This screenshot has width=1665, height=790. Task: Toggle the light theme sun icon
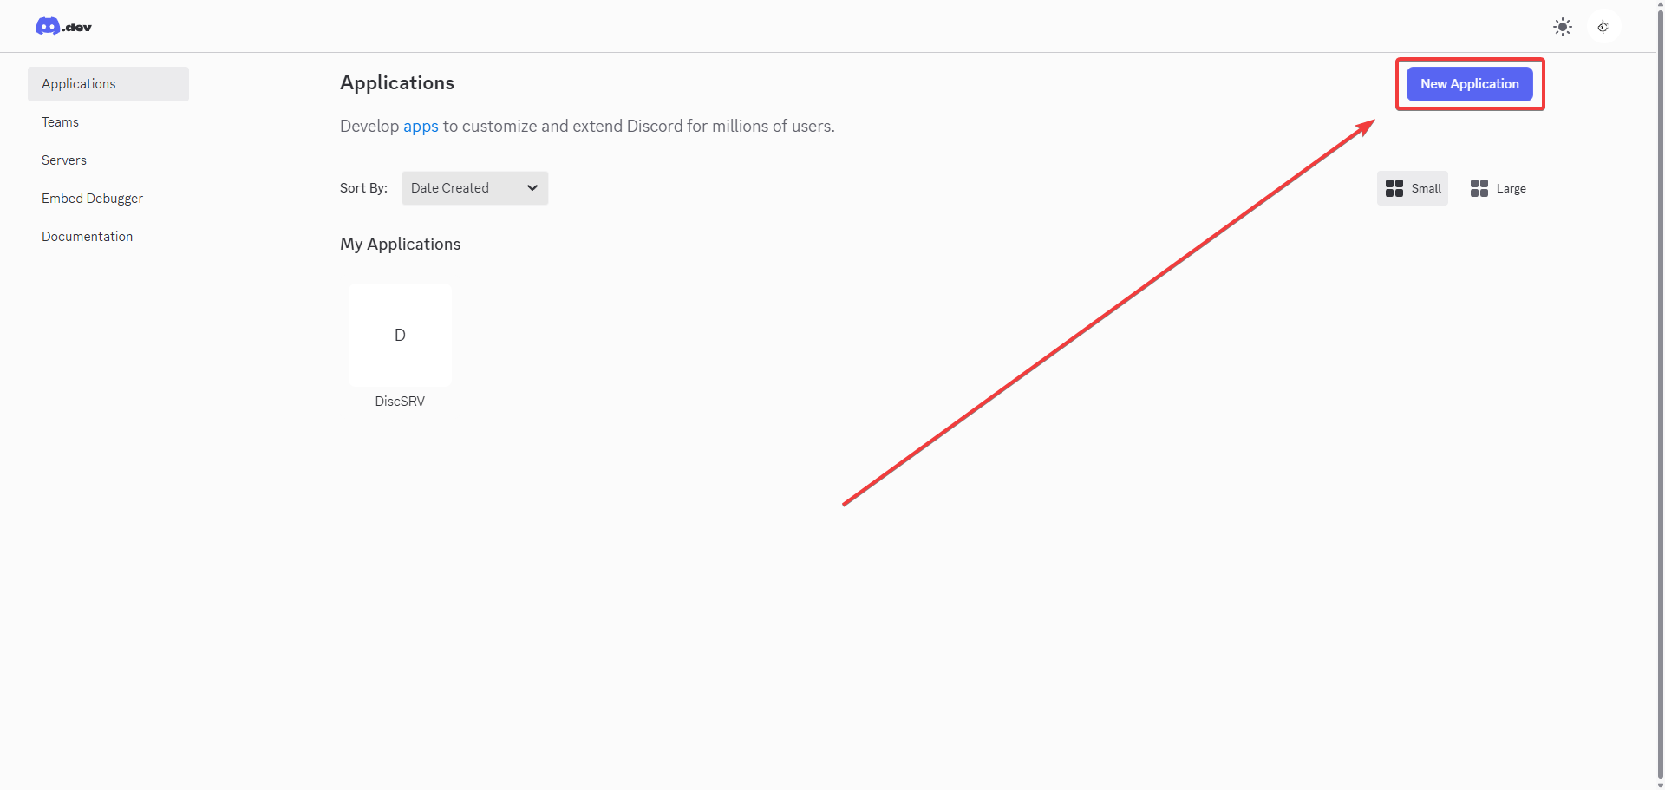1563,27
